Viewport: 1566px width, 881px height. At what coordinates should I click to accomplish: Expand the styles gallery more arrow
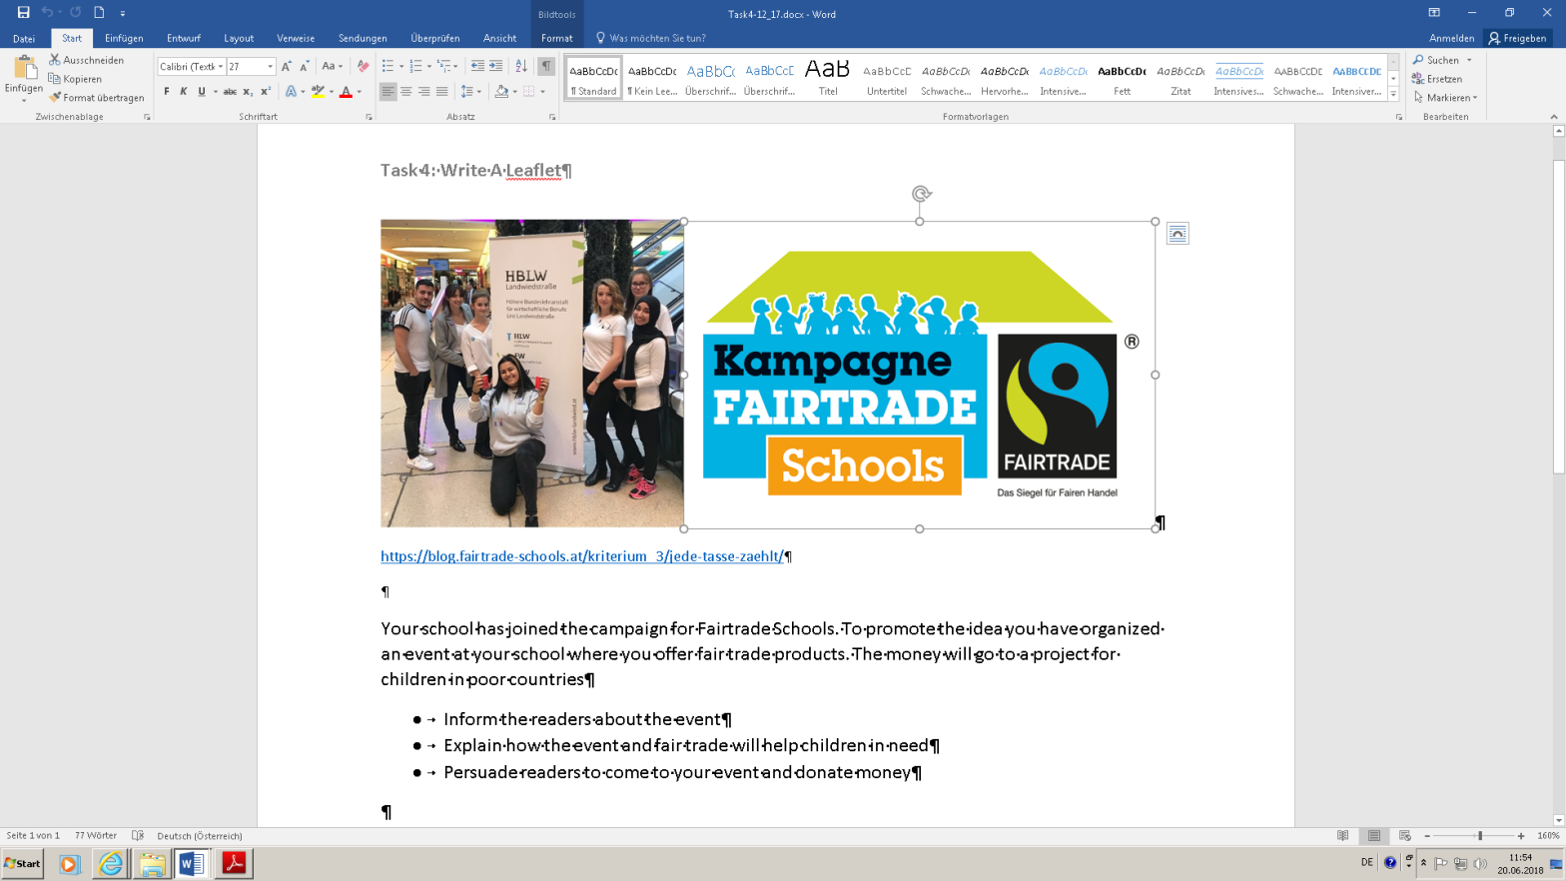[1393, 95]
